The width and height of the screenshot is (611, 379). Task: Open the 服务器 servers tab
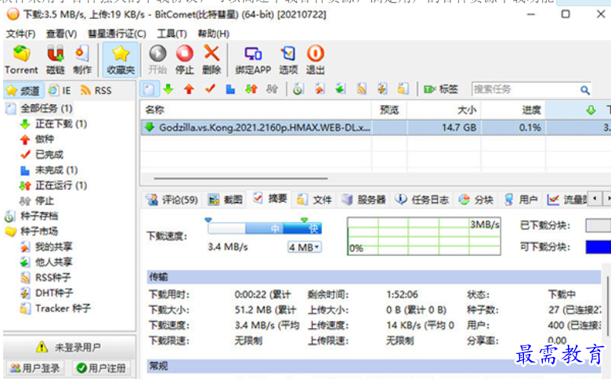364,200
